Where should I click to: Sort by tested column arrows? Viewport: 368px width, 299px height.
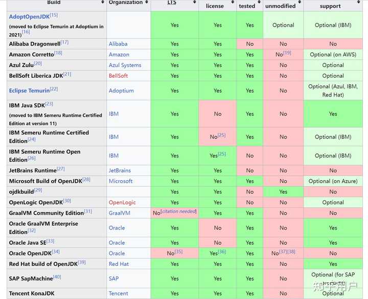pyautogui.click(x=259, y=2)
